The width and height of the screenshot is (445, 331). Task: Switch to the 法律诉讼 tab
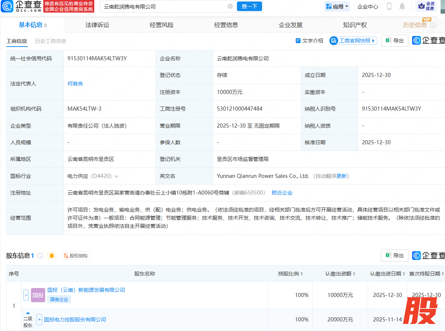click(x=97, y=25)
